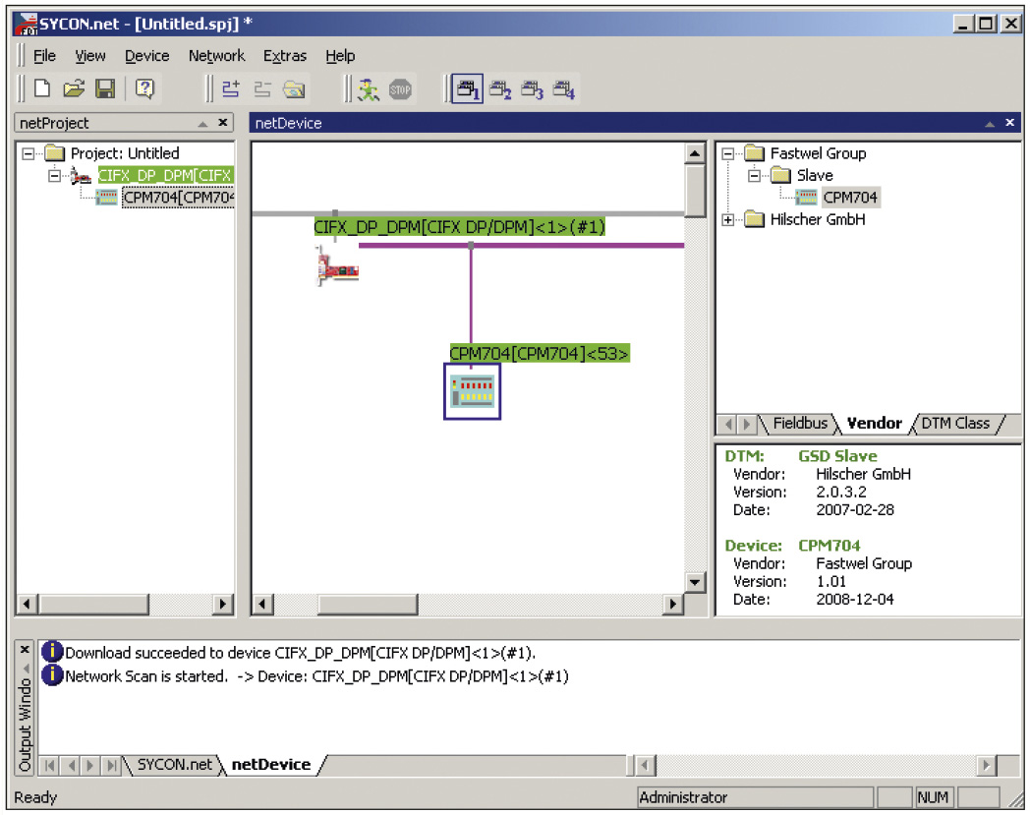1030x815 pixels.
Task: Select CIFX_DP_DPM label on the canvas
Action: (x=459, y=227)
